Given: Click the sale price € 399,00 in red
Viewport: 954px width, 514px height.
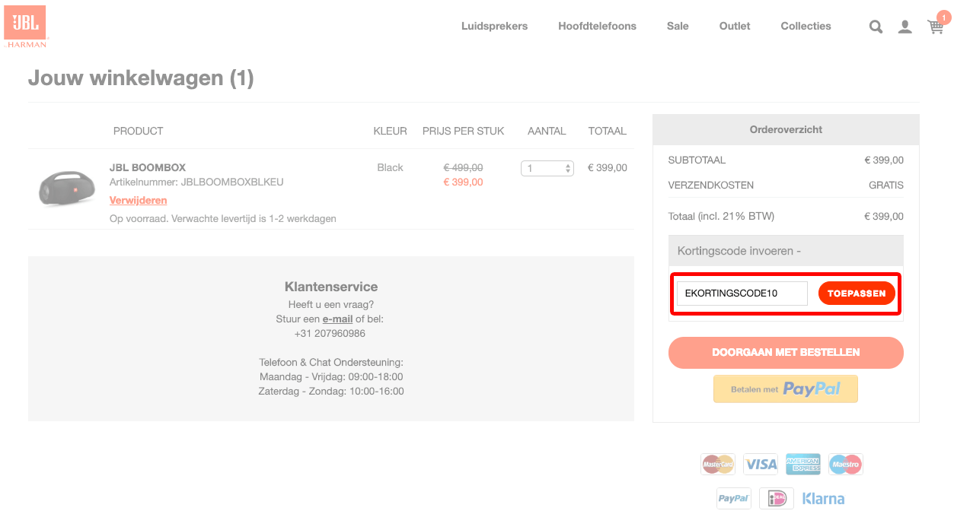Looking at the screenshot, I should click(x=463, y=182).
